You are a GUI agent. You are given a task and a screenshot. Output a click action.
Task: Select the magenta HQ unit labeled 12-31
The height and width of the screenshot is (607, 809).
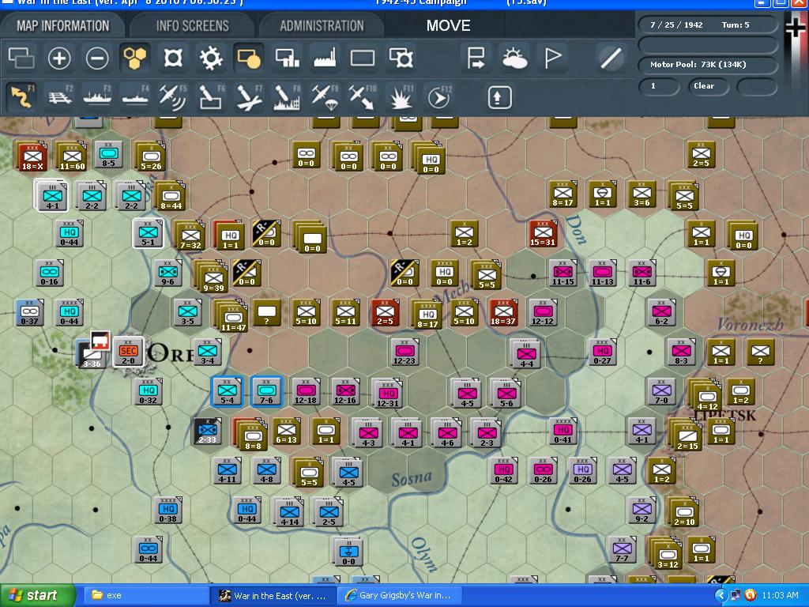tap(387, 394)
